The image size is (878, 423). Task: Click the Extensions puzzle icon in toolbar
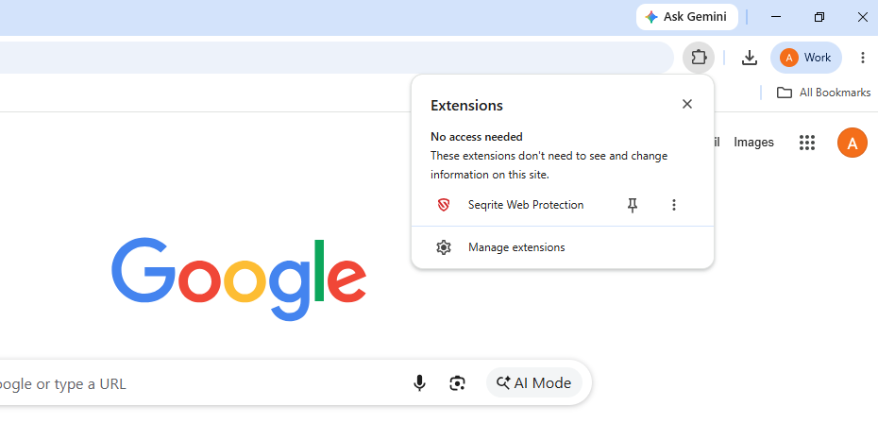coord(699,58)
